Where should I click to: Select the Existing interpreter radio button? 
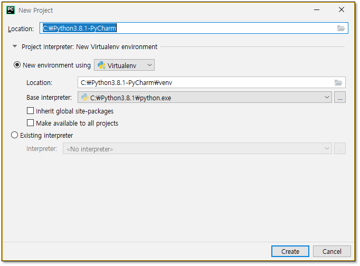pos(14,135)
